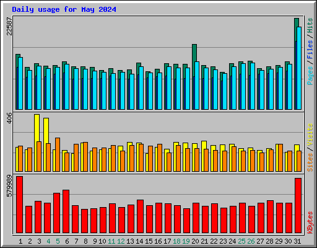The width and height of the screenshot is (317, 248).
Task: Click day 1 on the x-axis
Action: [x=20, y=241]
